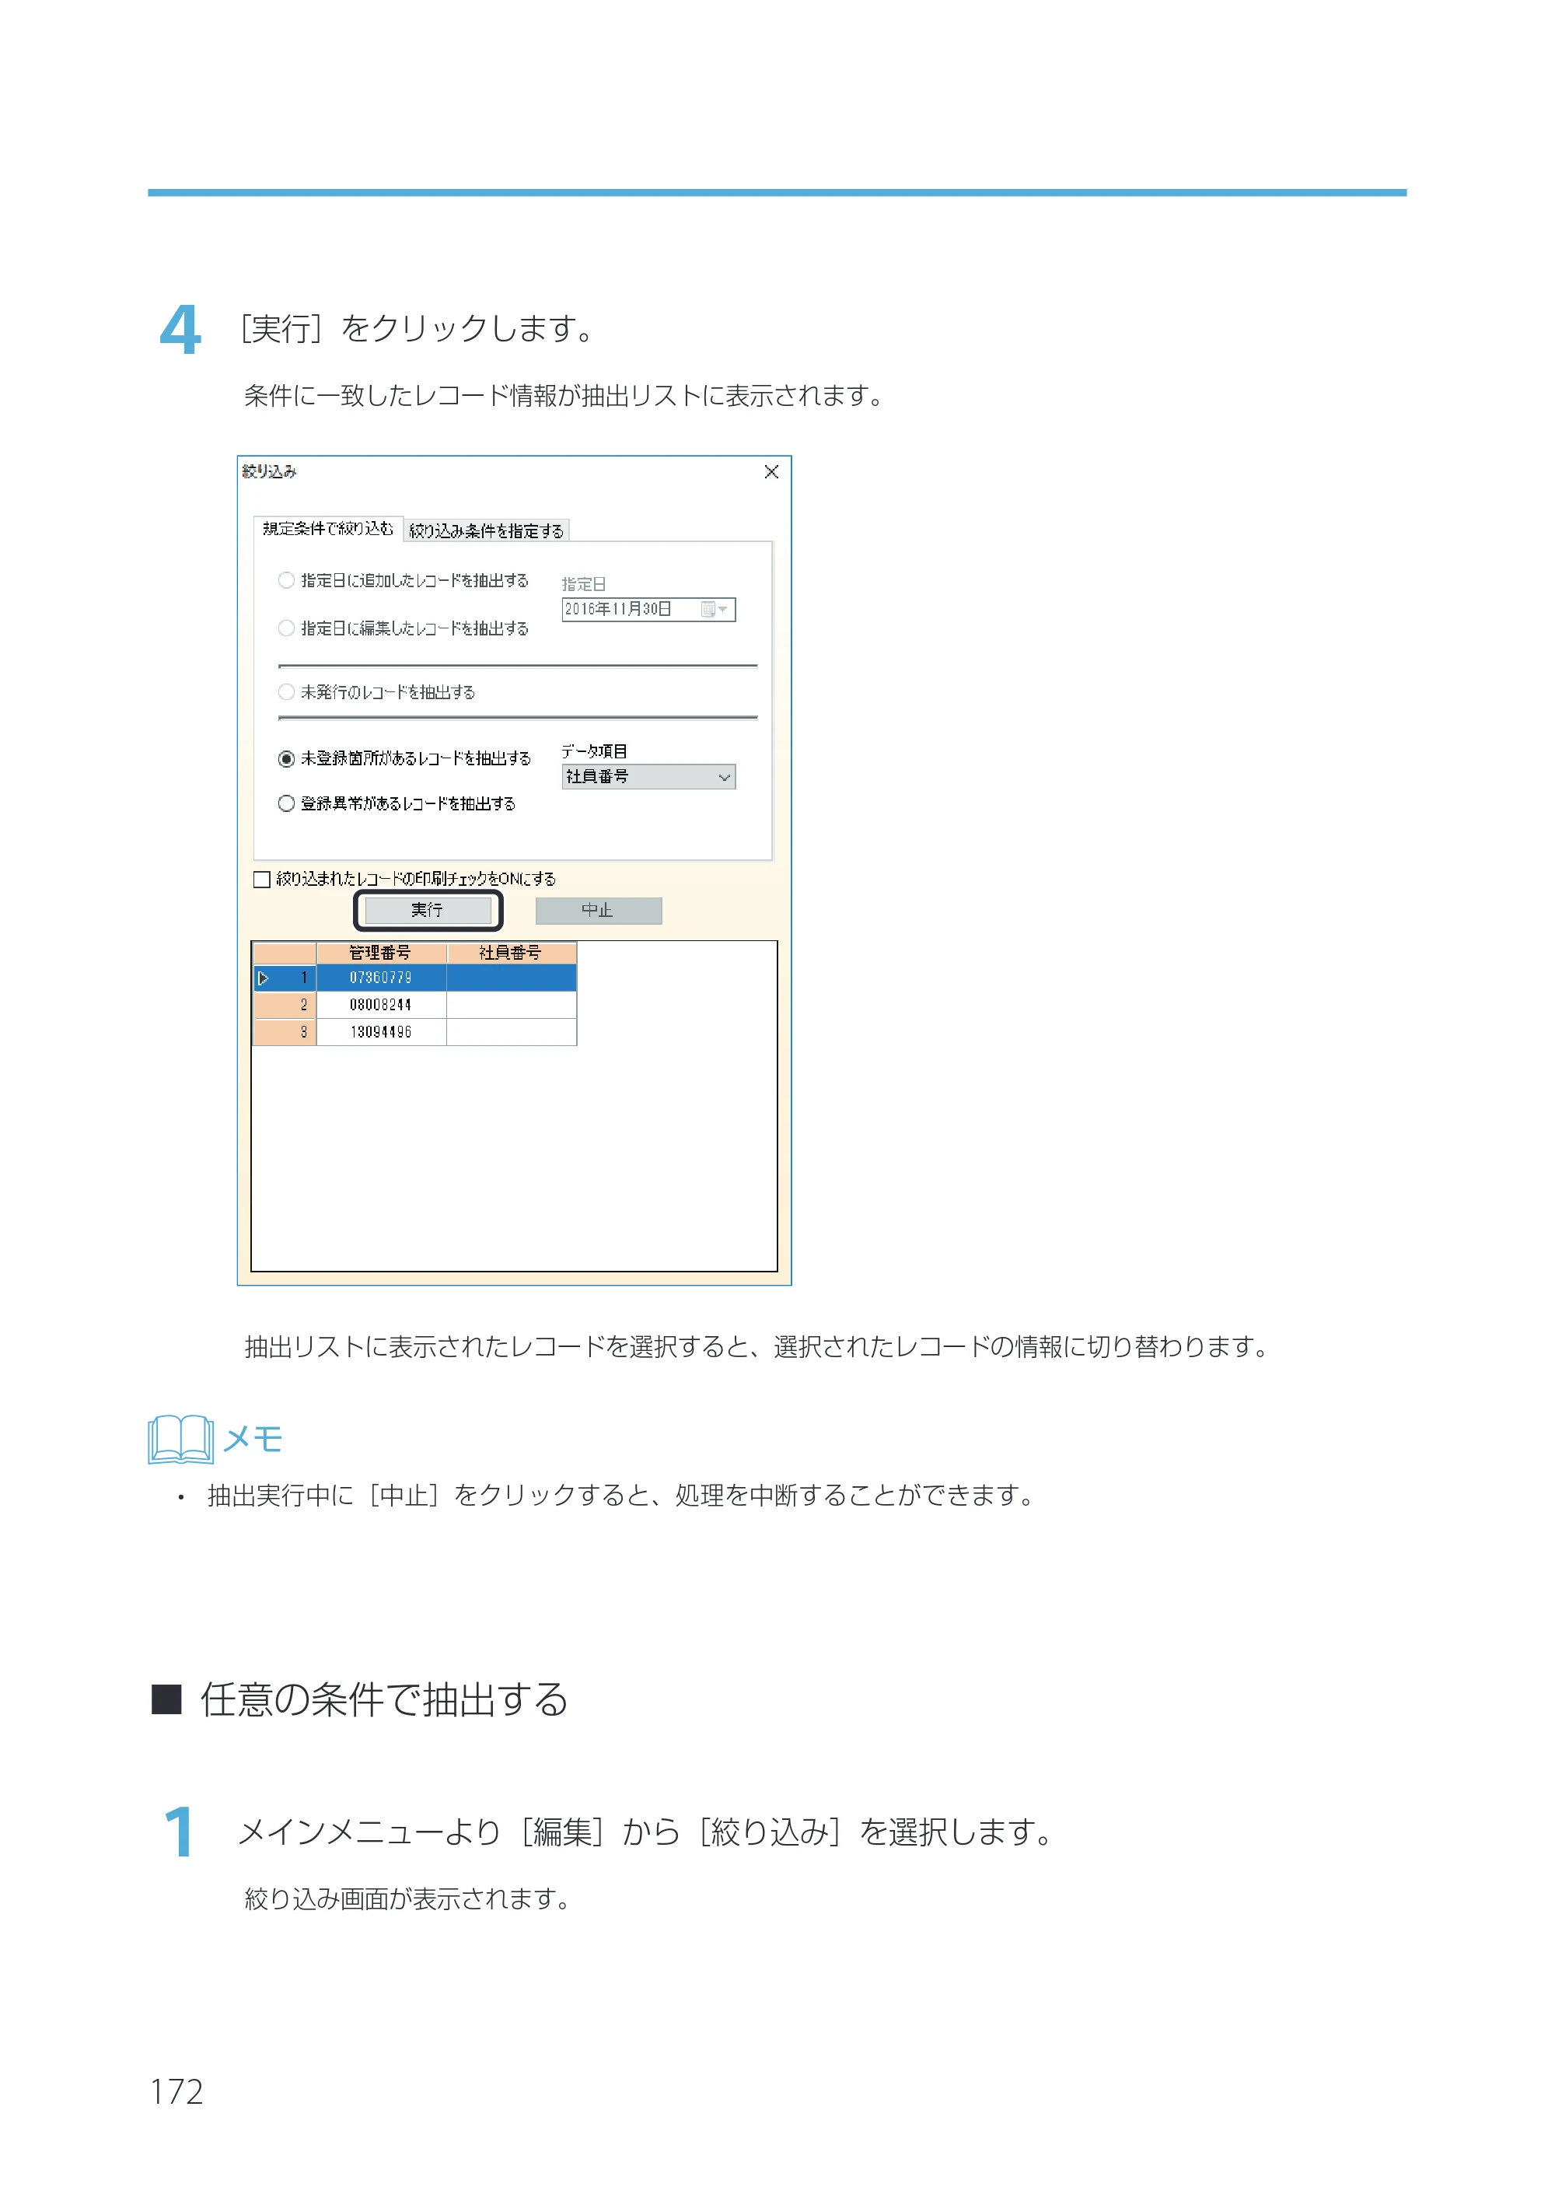Click the 管理番号 column header
Viewport: 1555px width, 2201px height.
(x=381, y=953)
